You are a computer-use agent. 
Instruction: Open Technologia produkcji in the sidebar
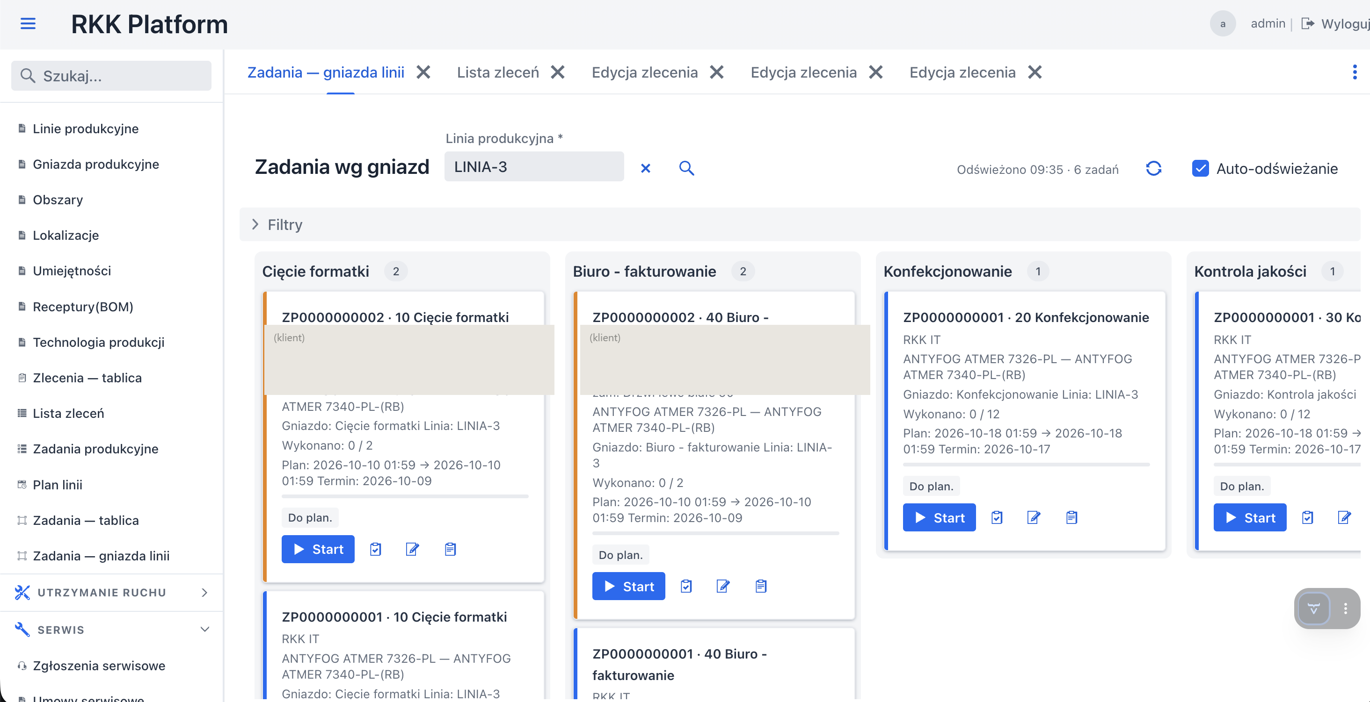coord(98,342)
